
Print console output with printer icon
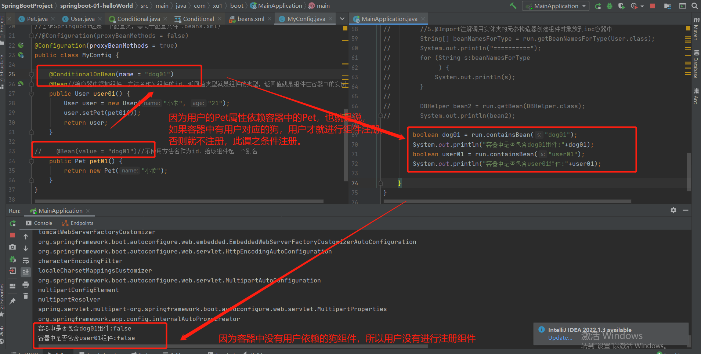point(26,284)
